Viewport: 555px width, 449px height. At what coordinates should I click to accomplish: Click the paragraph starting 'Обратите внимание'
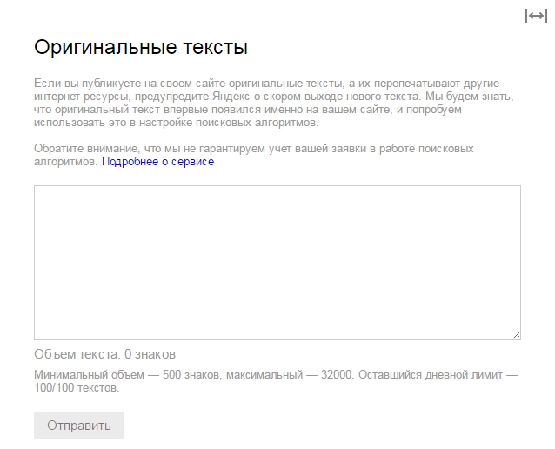point(254,155)
